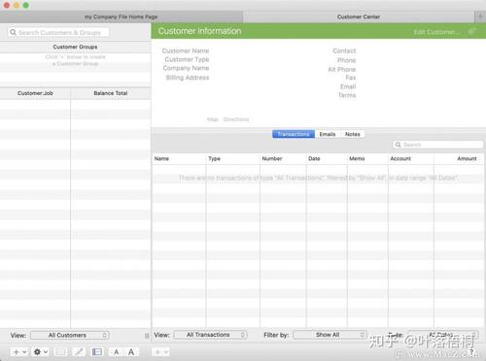The width and height of the screenshot is (486, 361).
Task: Switch to the Notes tab
Action: click(353, 134)
